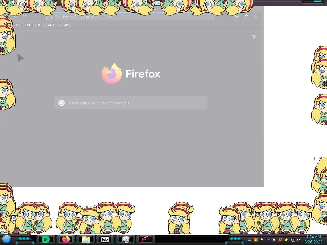The width and height of the screenshot is (327, 245).
Task: Click the orange magnifier tray icon
Action: (x=280, y=240)
